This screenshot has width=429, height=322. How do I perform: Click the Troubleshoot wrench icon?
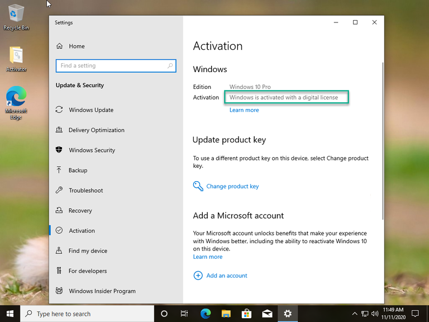59,190
